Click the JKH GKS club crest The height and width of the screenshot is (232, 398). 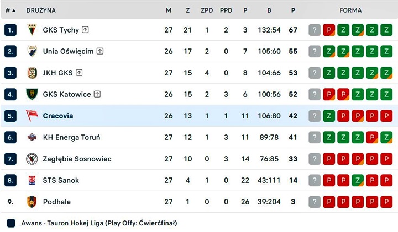32,73
